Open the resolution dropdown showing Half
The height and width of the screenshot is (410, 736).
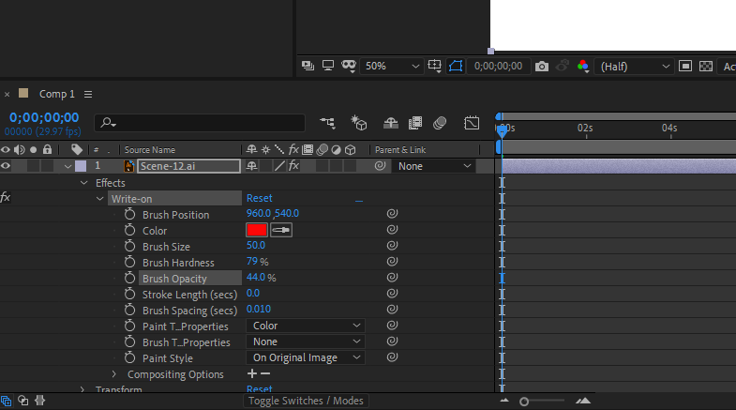(634, 67)
